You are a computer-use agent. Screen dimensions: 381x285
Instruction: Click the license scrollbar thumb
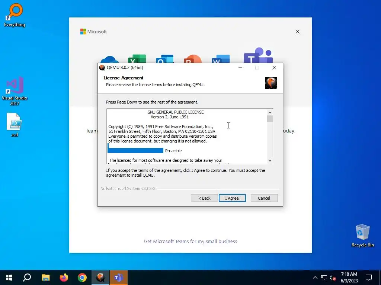(x=270, y=118)
